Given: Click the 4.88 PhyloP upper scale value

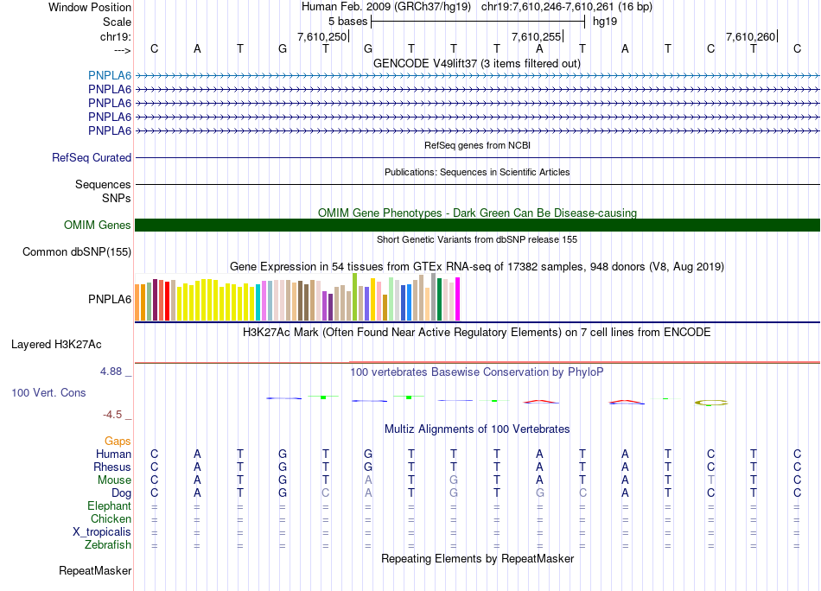Looking at the screenshot, I should coord(111,372).
